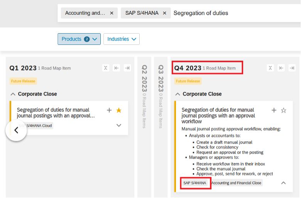
Task: Click the Q4 2023 column heading
Action: coord(188,68)
